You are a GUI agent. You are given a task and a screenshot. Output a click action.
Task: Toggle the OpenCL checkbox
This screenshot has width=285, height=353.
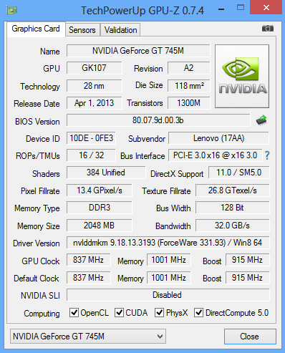click(x=74, y=312)
